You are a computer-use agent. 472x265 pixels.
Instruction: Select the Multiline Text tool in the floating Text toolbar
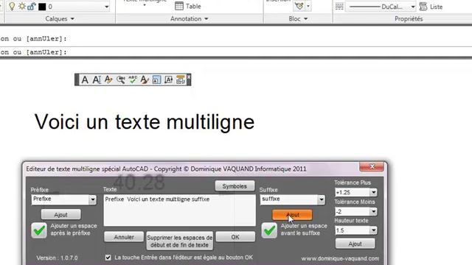click(85, 80)
